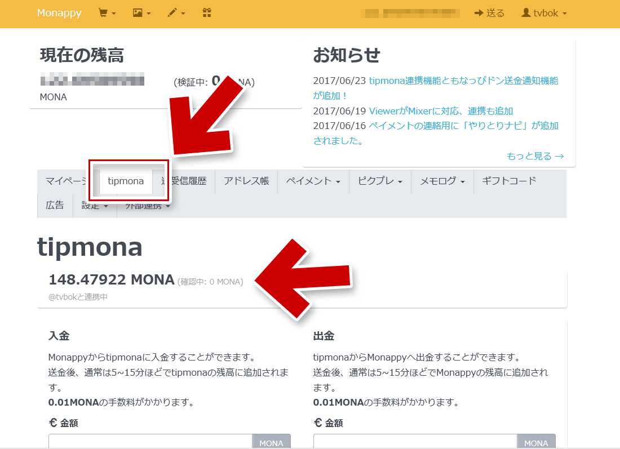Switch to the tipmona tab
Screen dimensions: 620x449
tap(126, 181)
